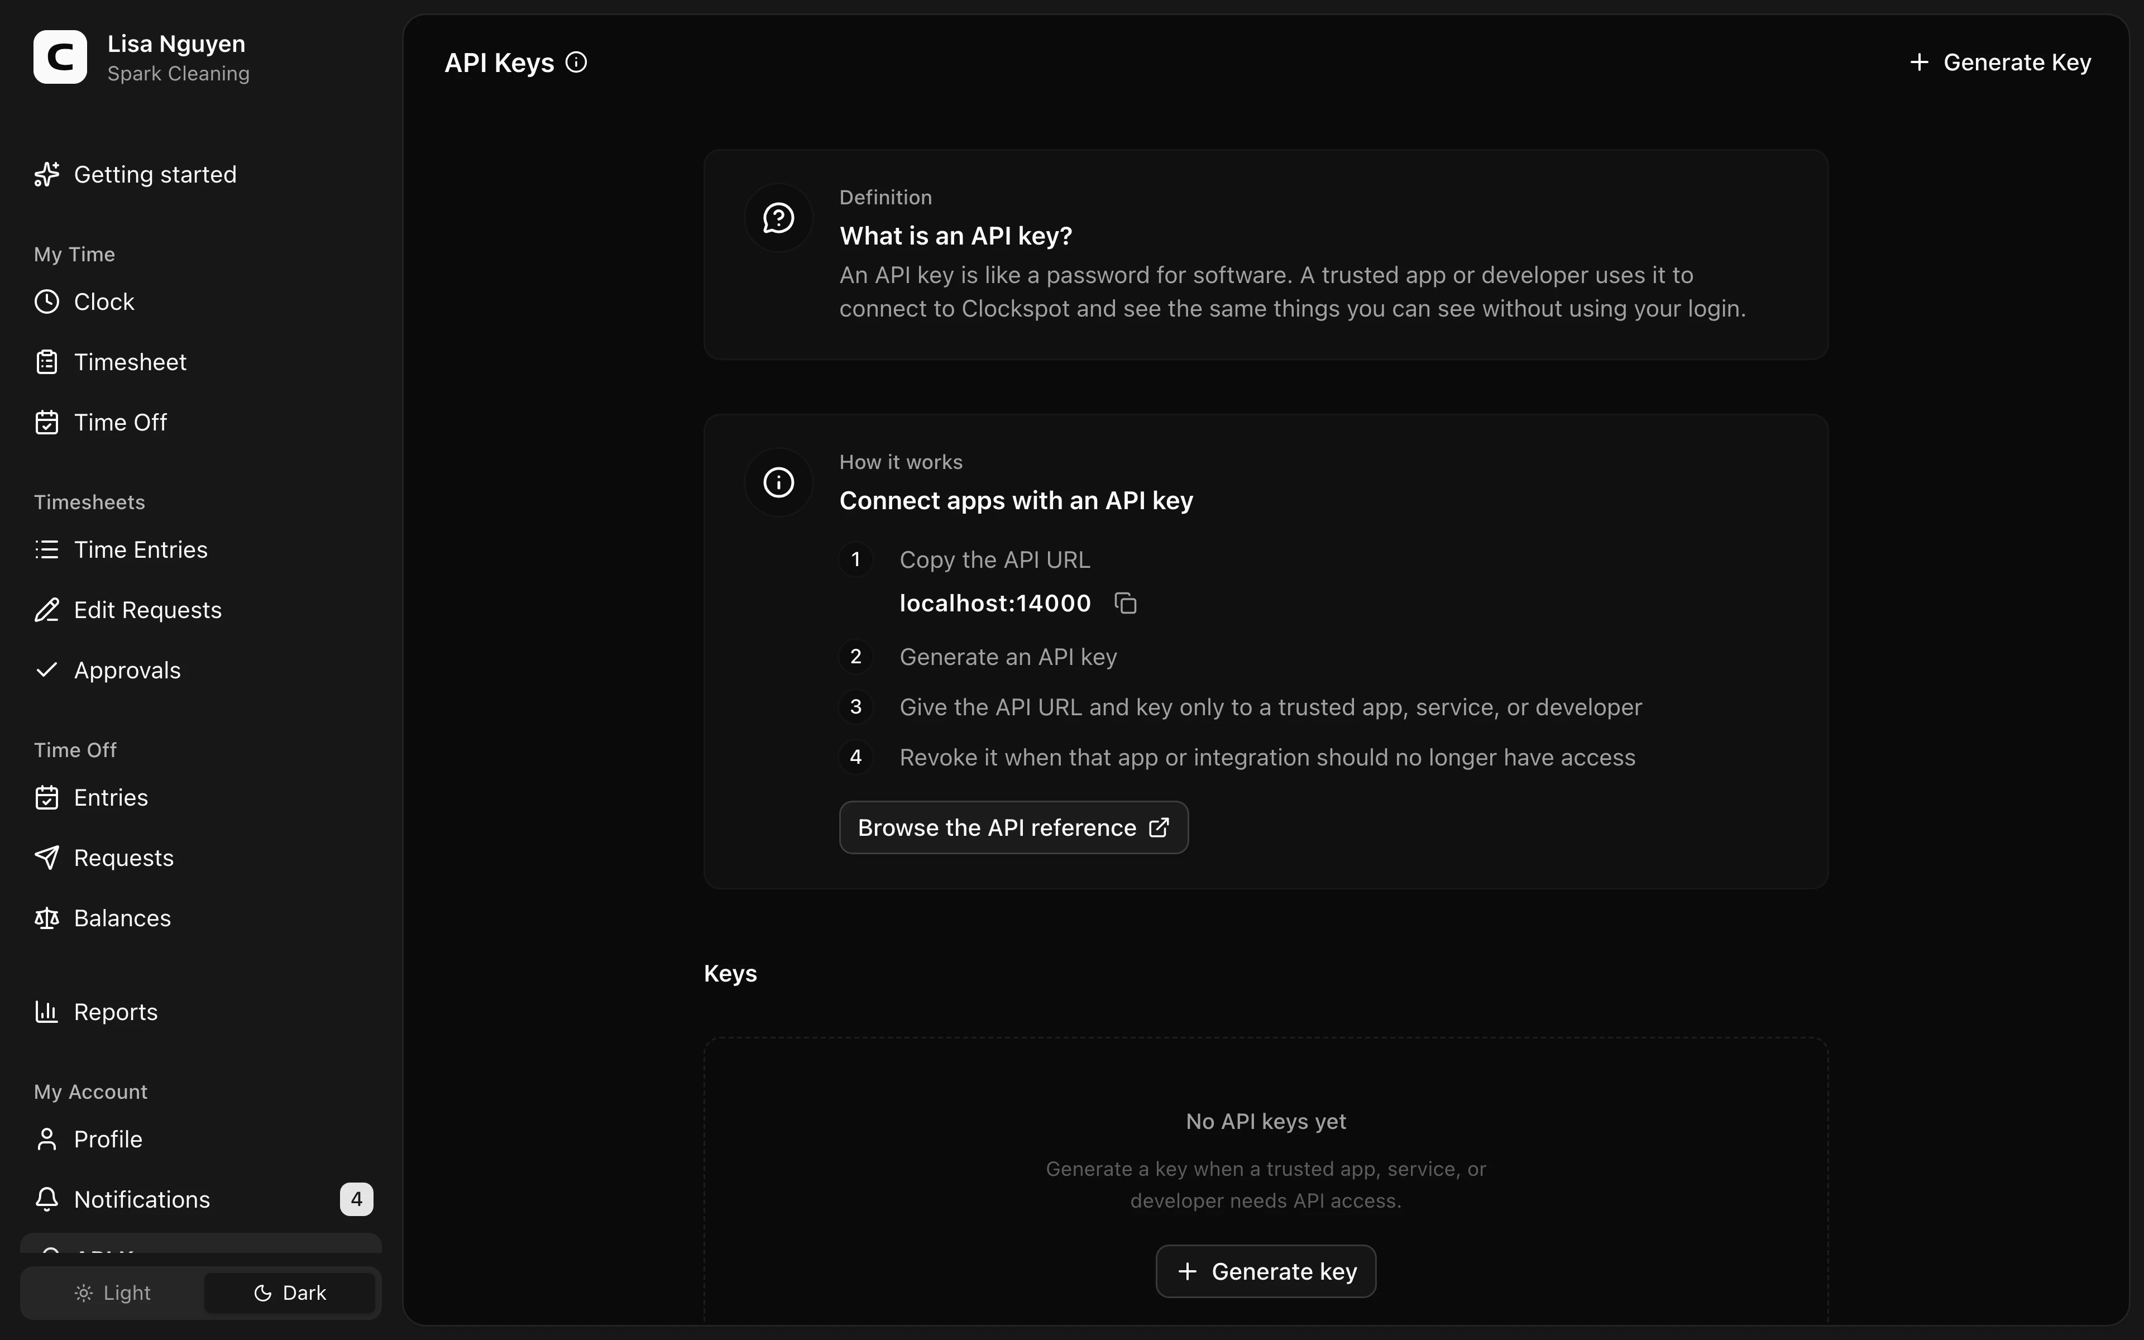Screen dimensions: 2144x1340
Task: Click the Notifications bell icon
Action: coord(47,1199)
